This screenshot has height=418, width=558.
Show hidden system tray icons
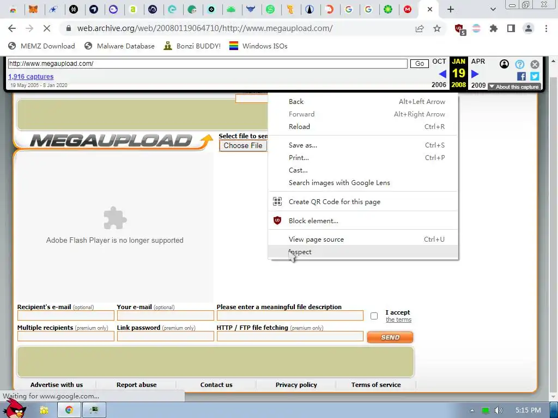472,410
